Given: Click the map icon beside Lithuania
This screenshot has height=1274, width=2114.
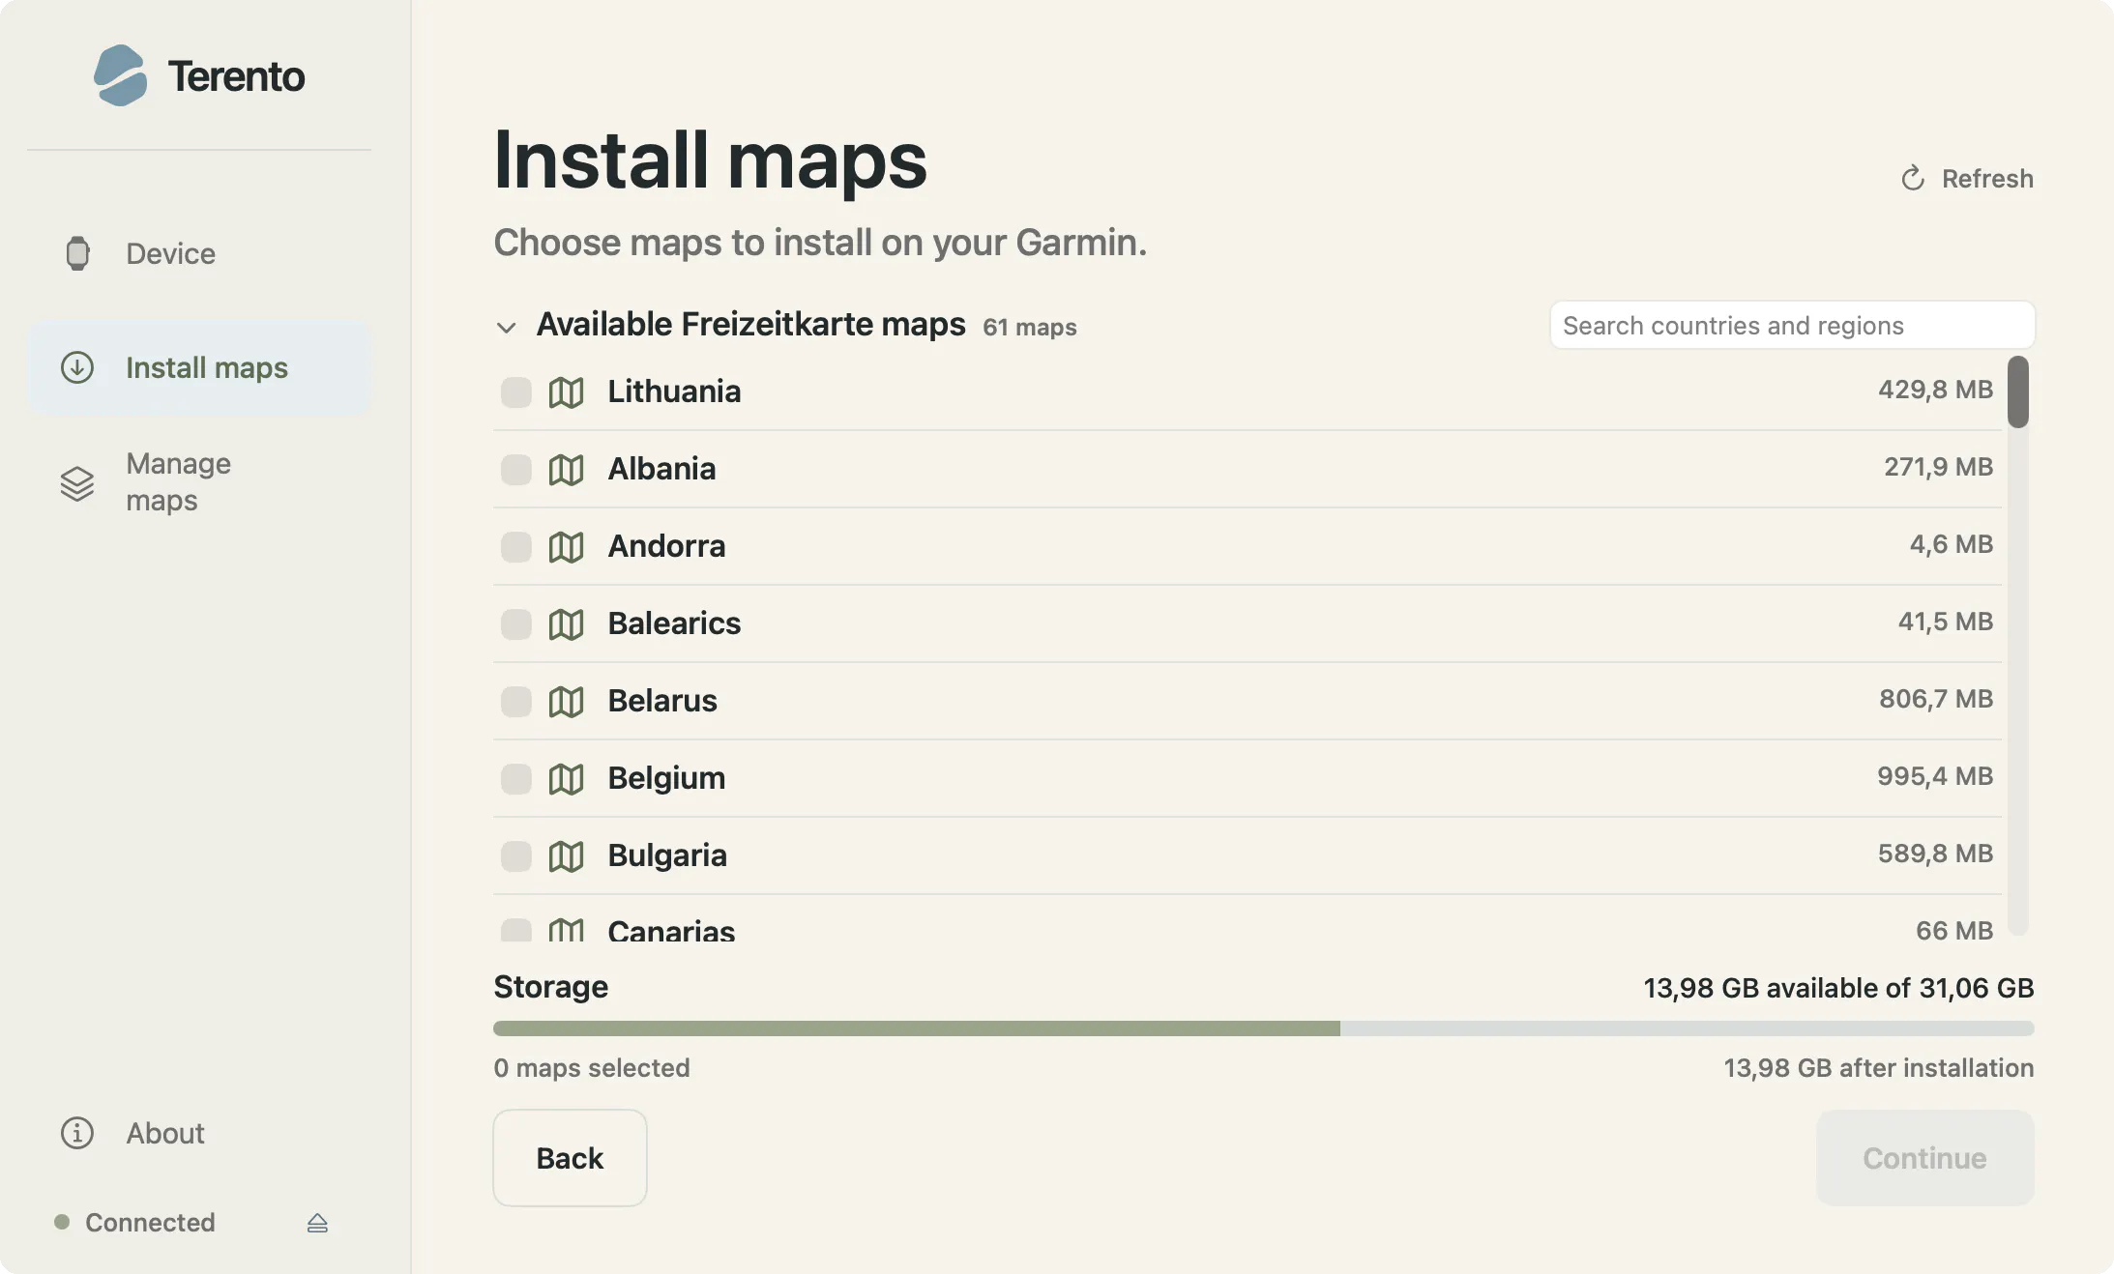Looking at the screenshot, I should coord(567,391).
